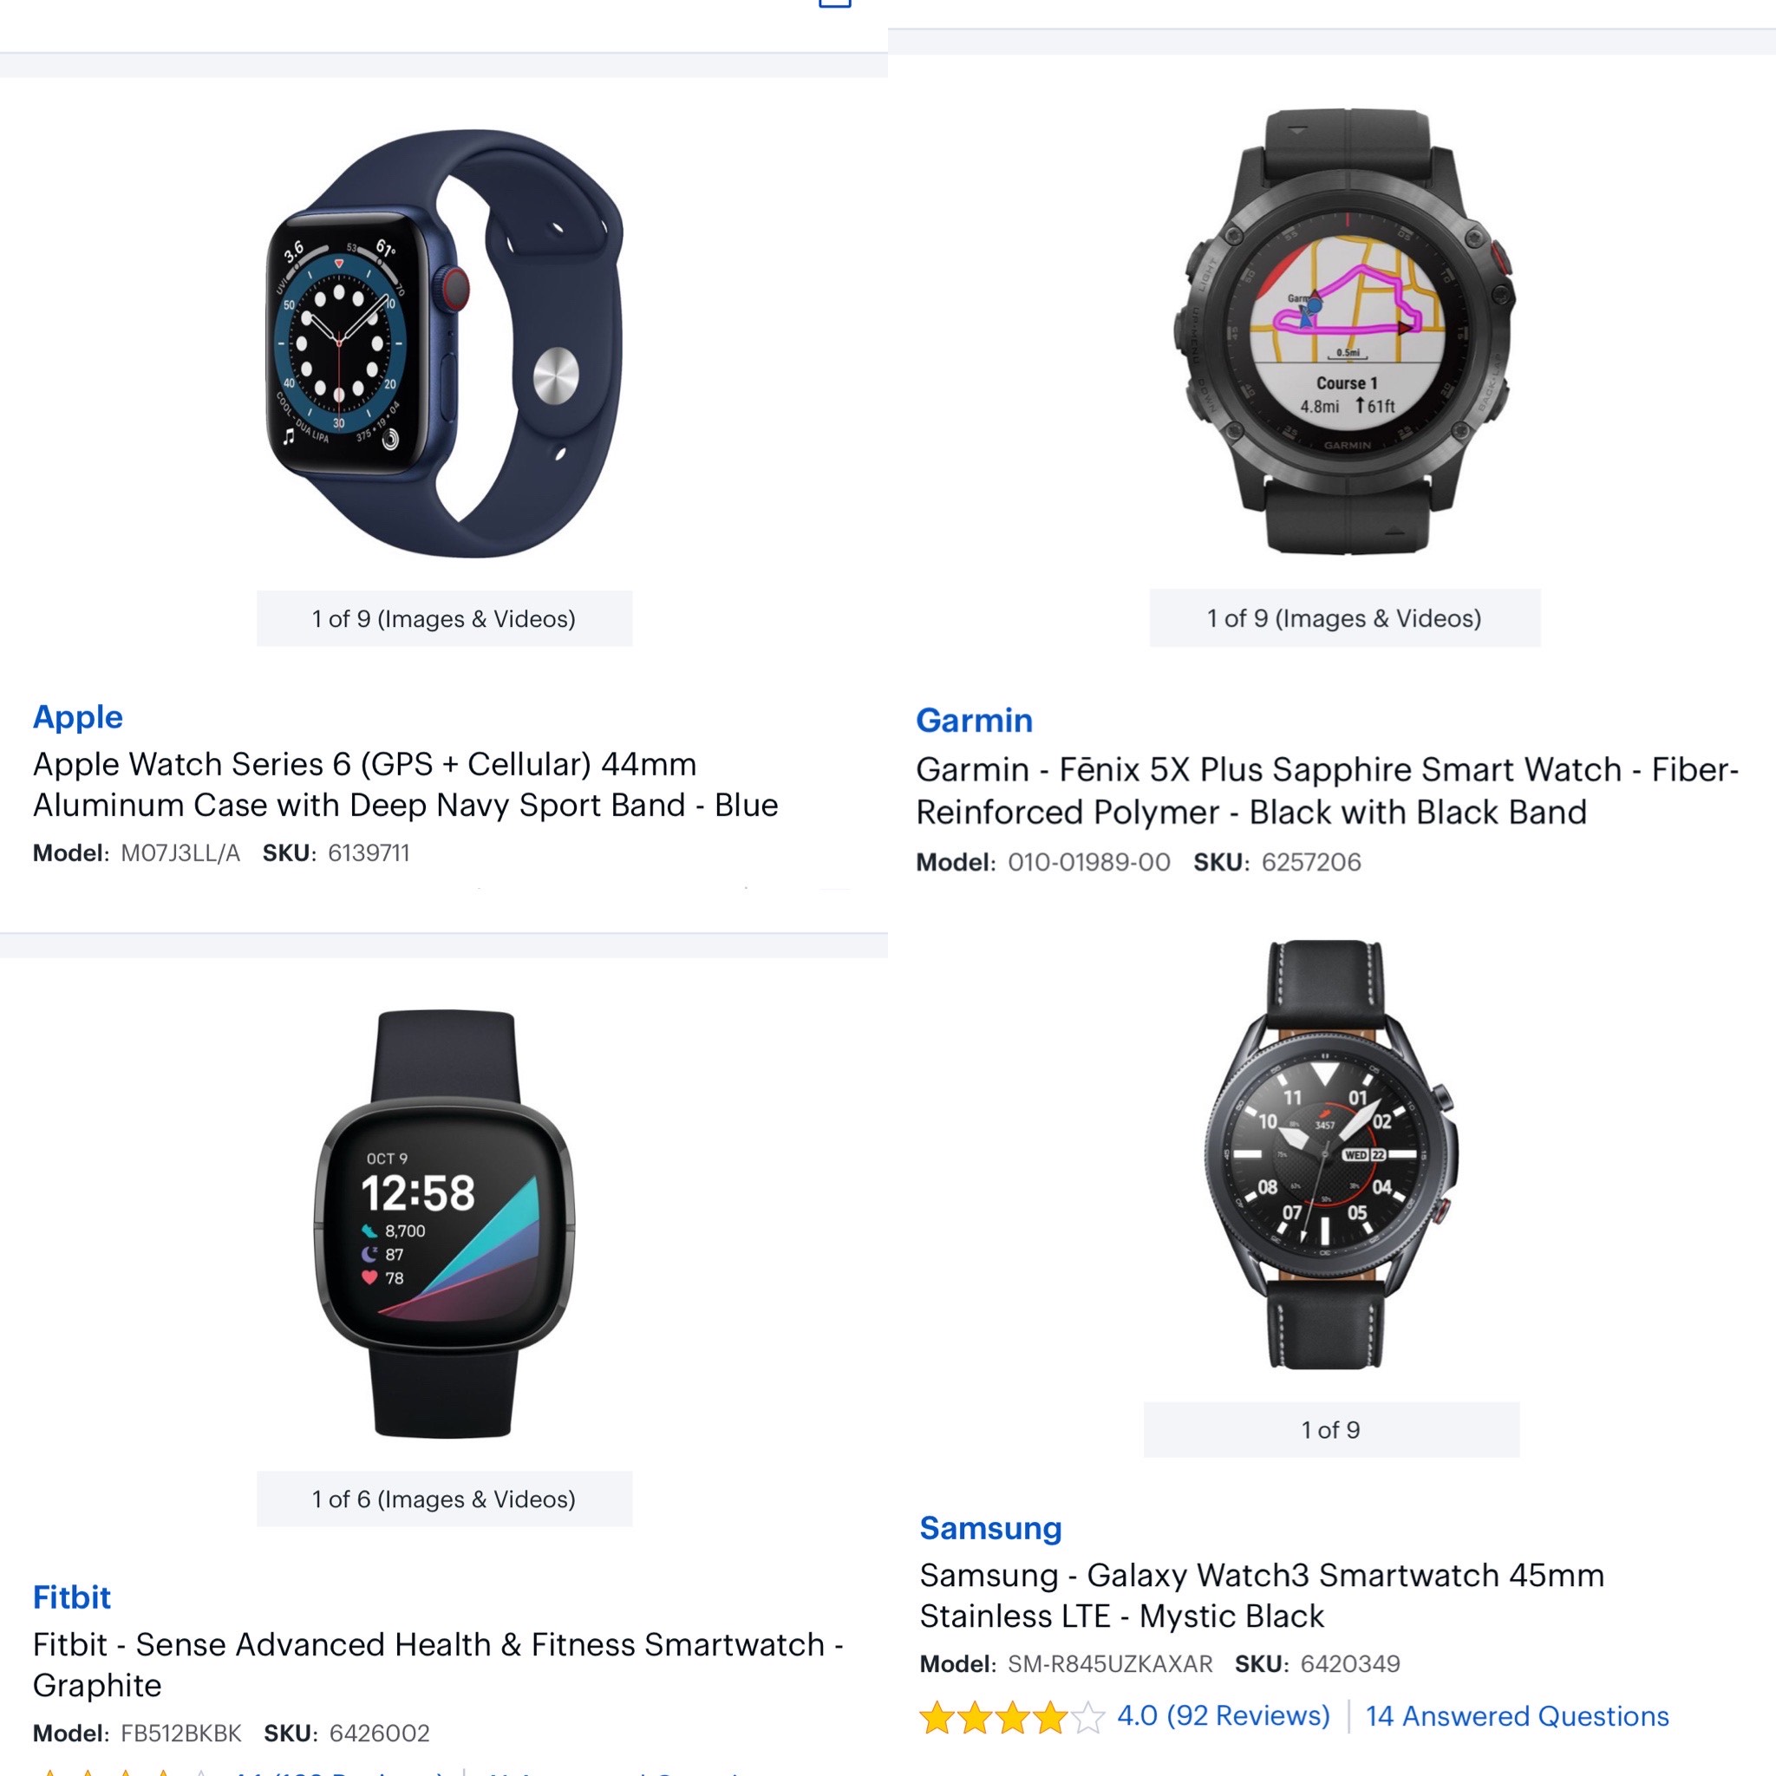Viewport: 1776px width, 1776px height.
Task: Select the Fitbit Sense Advanced Health title
Action: tap(438, 1665)
